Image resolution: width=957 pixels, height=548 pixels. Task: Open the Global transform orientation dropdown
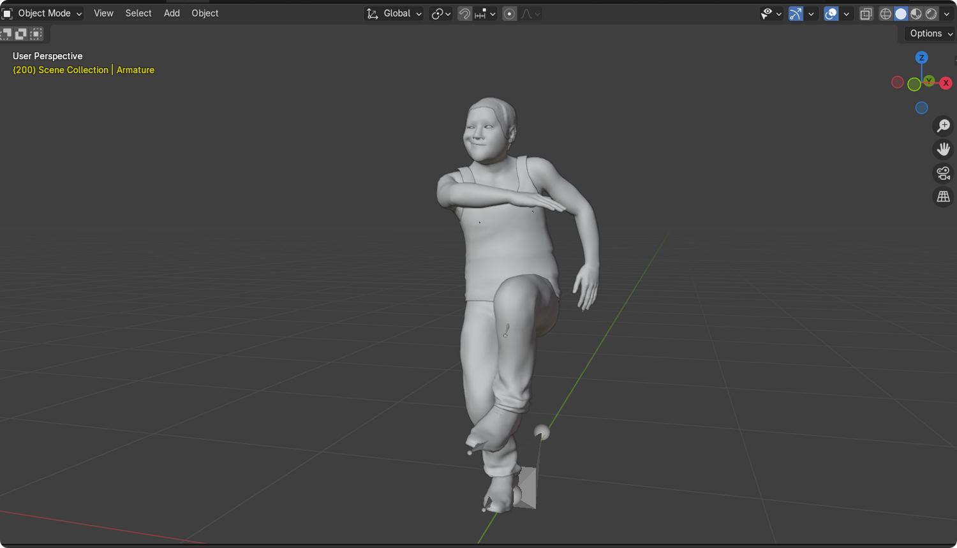click(394, 13)
